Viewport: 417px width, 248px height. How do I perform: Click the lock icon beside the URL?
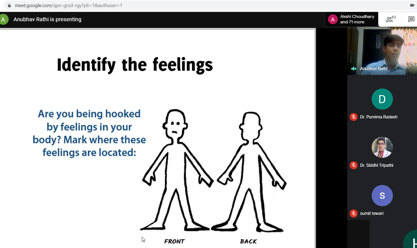(9, 5)
